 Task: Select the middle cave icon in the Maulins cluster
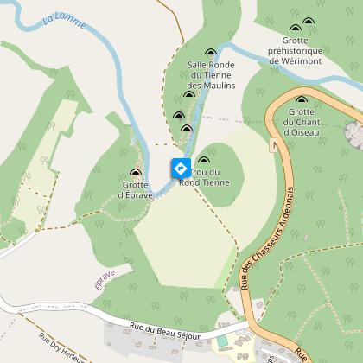point(179,115)
